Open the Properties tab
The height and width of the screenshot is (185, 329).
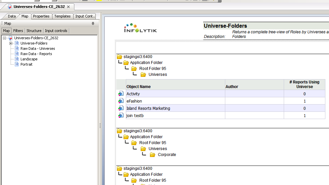(x=41, y=16)
